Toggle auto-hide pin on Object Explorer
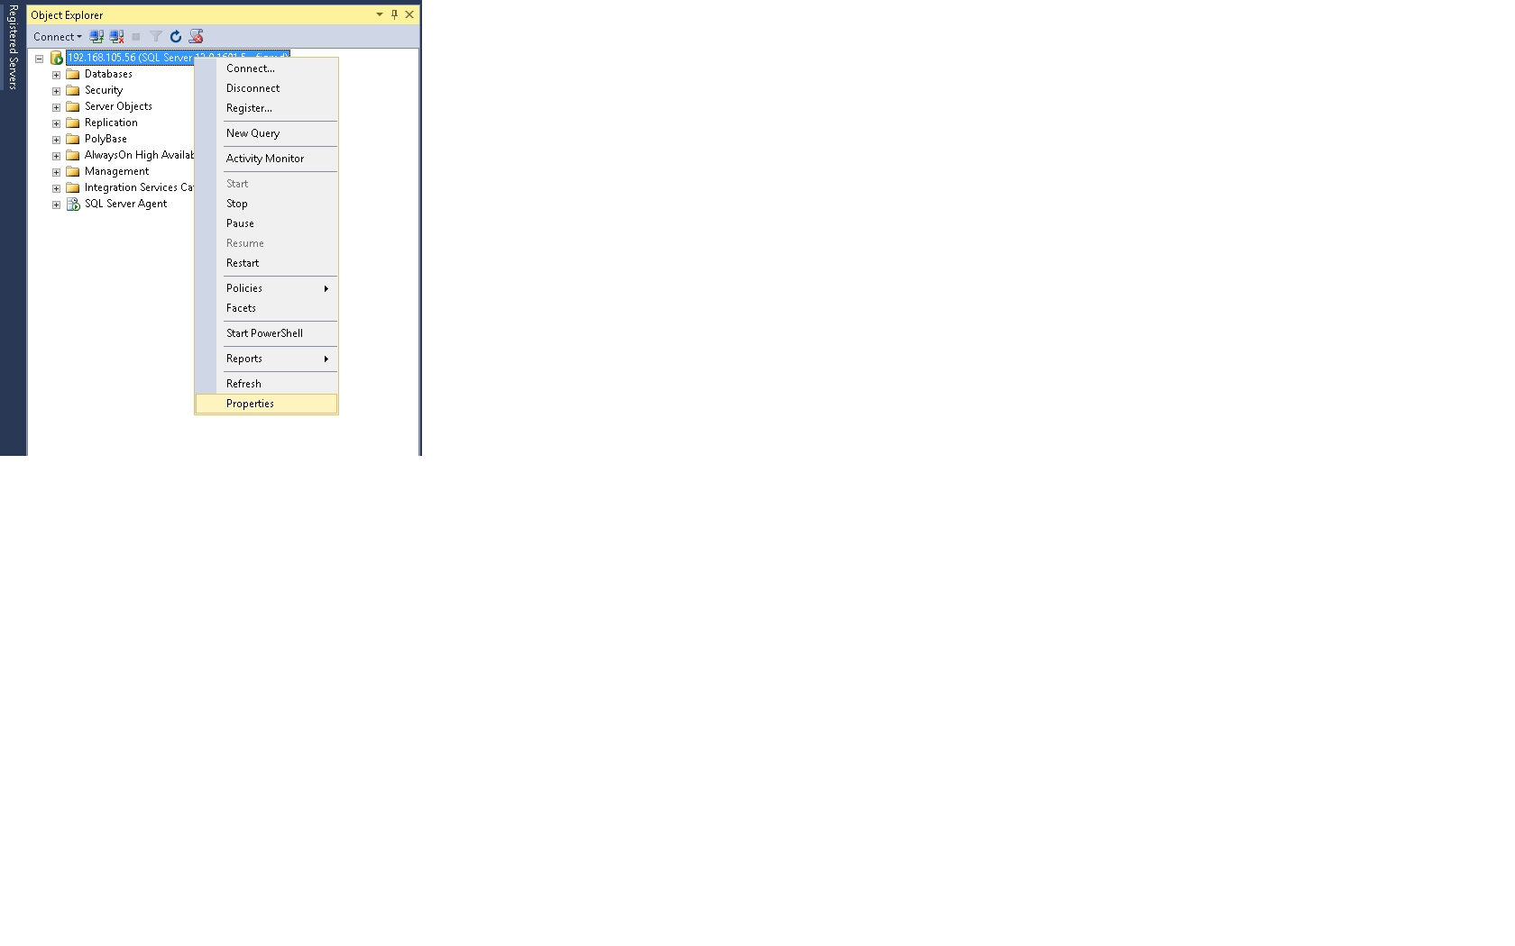Screen dimensions: 1515x946 point(394,14)
